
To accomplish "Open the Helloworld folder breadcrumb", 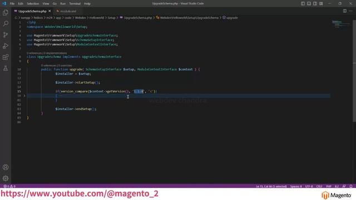I will (96, 17).
